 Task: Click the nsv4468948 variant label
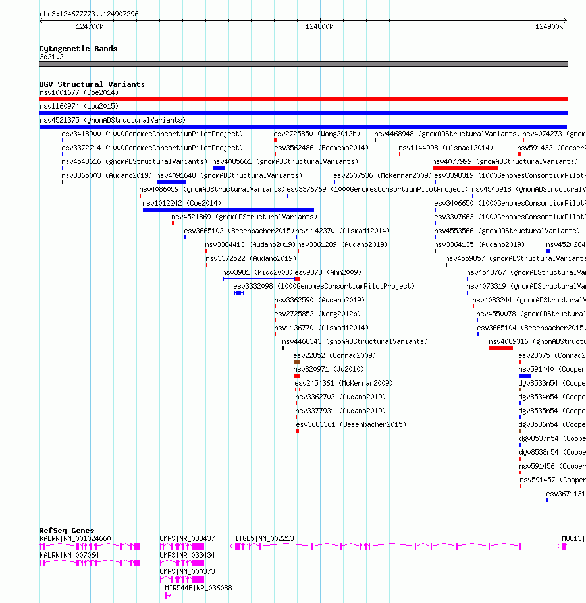pos(447,134)
